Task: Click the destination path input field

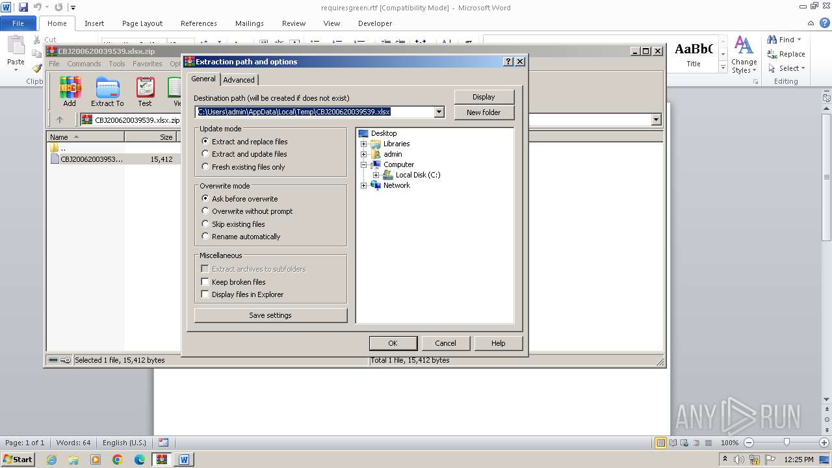Action: coord(315,112)
